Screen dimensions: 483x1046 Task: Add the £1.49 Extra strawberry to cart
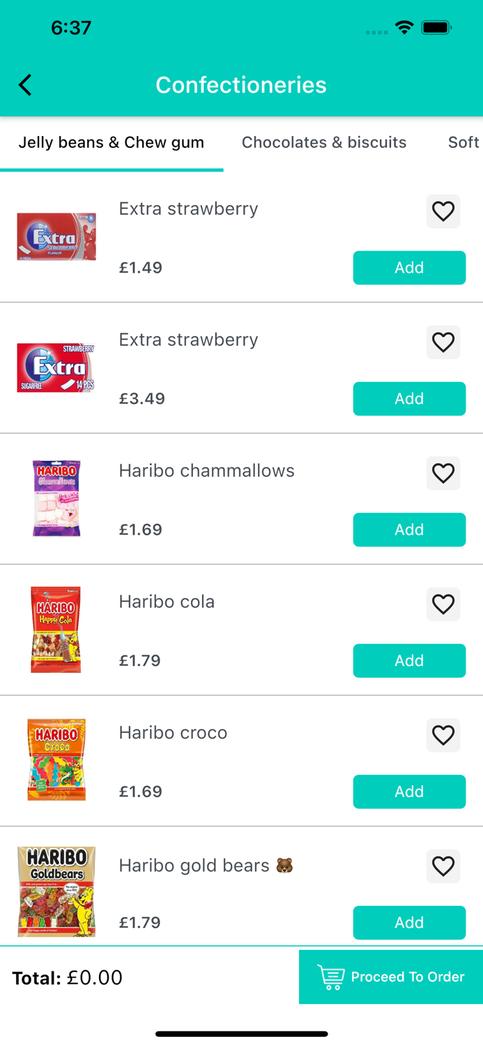[x=409, y=268]
